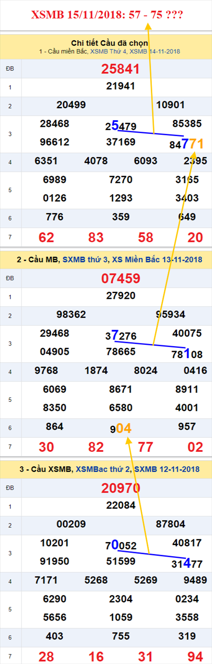212x664 pixels.
Task: Select third prize number 78665
Action: click(x=121, y=352)
